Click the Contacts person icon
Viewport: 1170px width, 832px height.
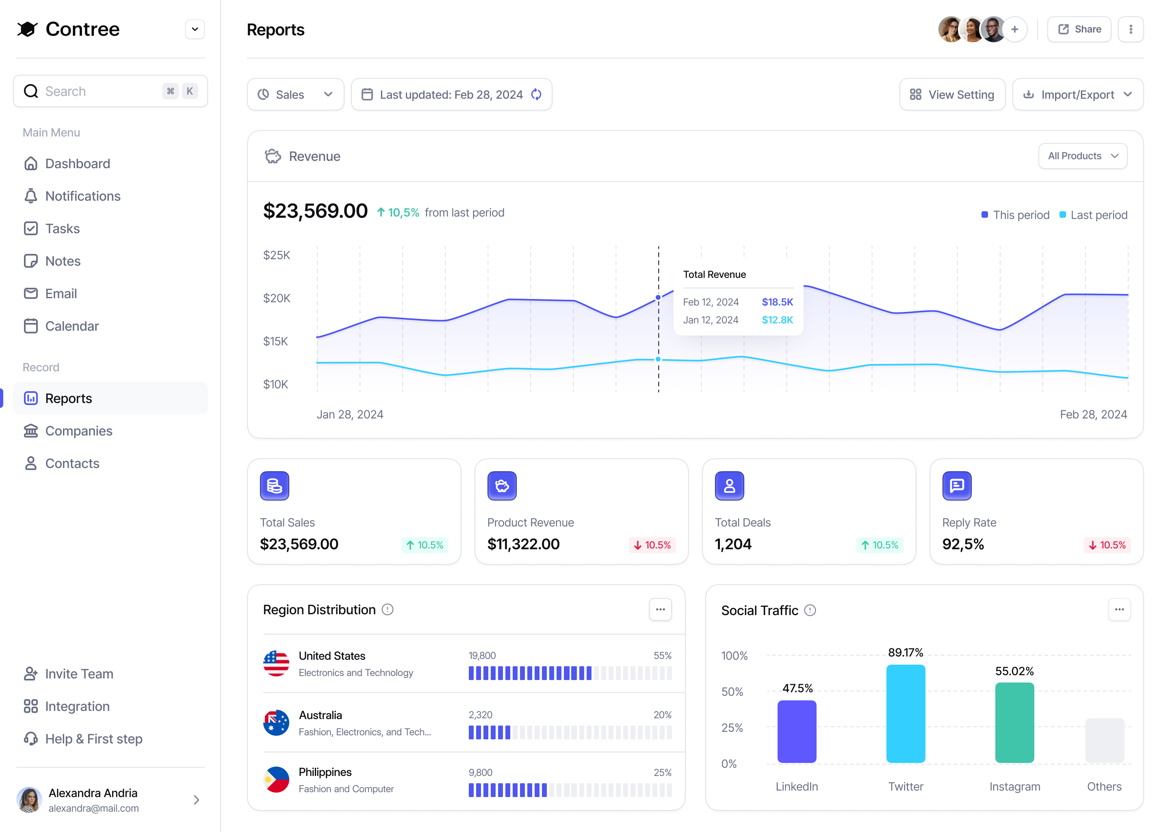pos(31,464)
